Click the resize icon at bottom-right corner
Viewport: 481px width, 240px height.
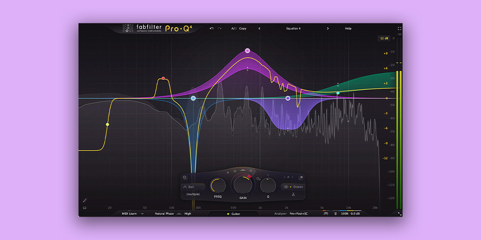pyautogui.click(x=399, y=214)
